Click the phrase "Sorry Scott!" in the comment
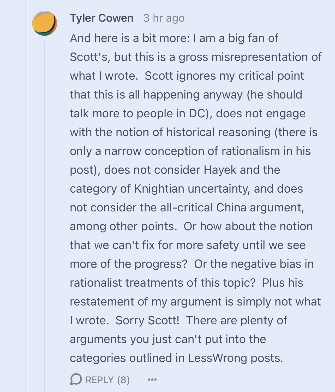335x392 pixels. coord(147,320)
